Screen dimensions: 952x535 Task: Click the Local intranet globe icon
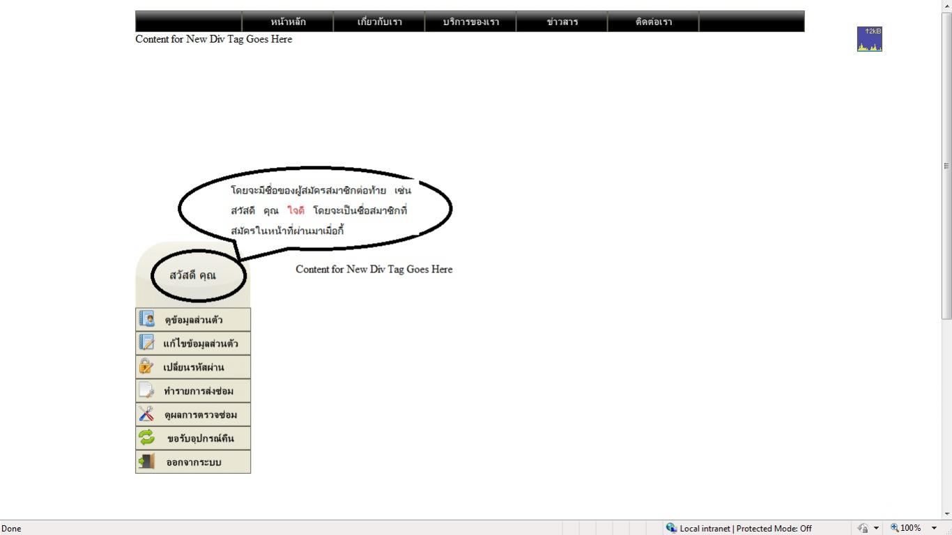[x=671, y=528]
